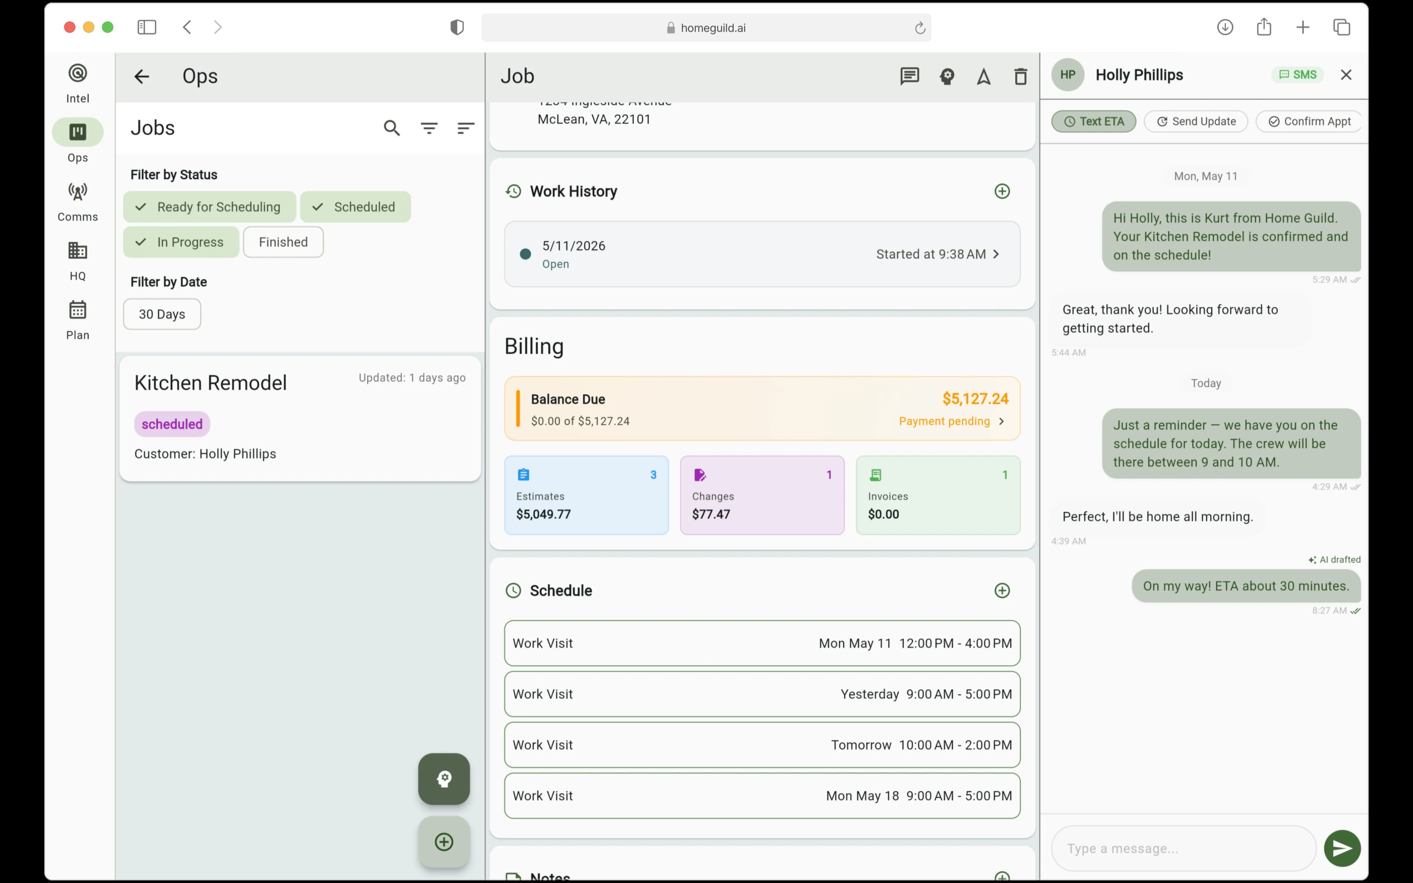The image size is (1413, 883).
Task: Reload the homeguild.ai page
Action: point(920,28)
